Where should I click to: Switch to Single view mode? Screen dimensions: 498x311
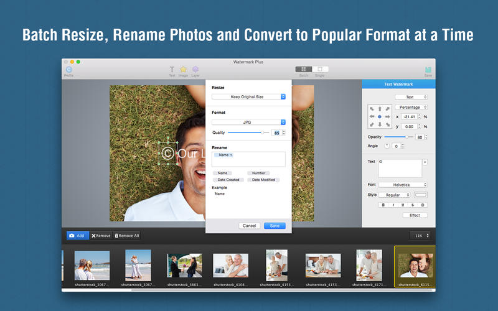click(x=319, y=70)
